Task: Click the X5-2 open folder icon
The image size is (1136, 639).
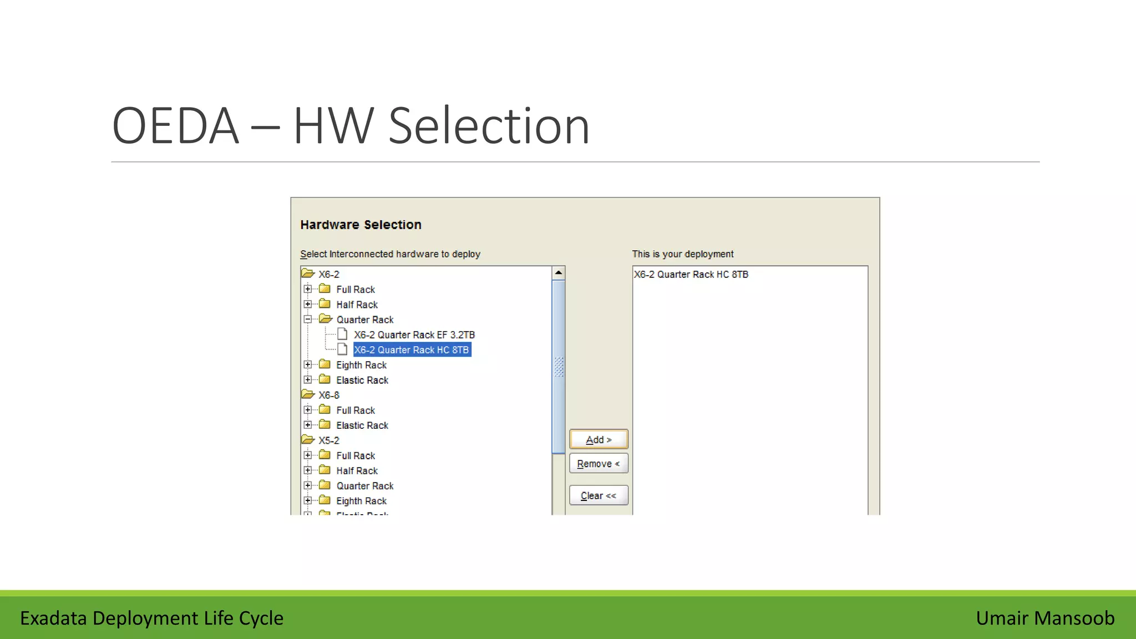Action: click(x=308, y=440)
